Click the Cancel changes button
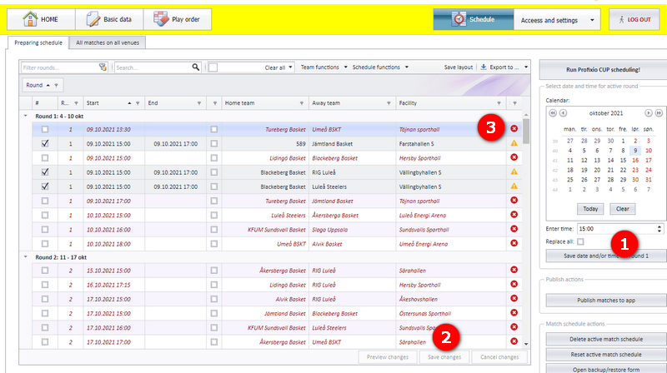Viewport: 667px width, 373px height. [499, 357]
